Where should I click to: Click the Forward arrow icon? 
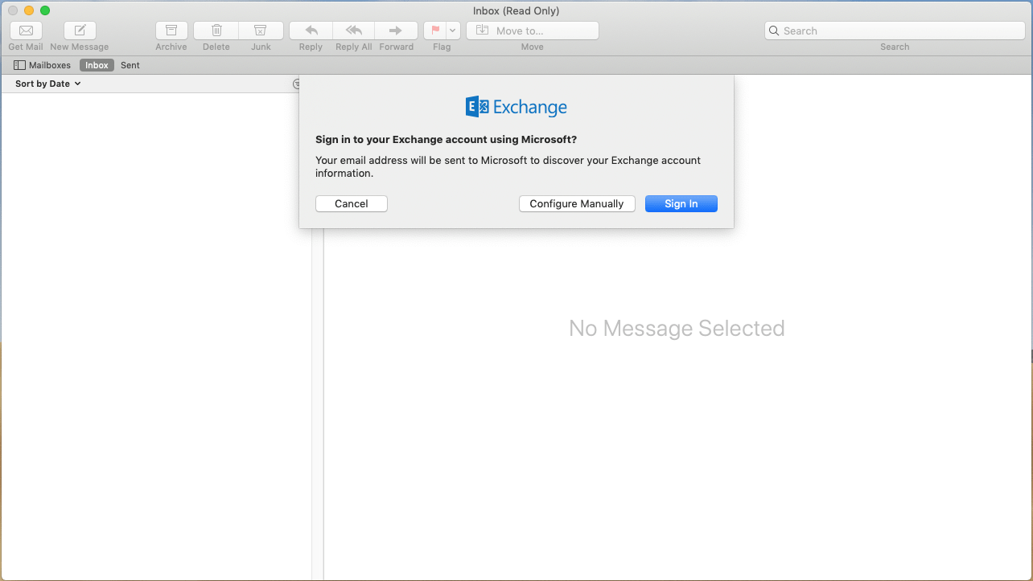pyautogui.click(x=396, y=31)
